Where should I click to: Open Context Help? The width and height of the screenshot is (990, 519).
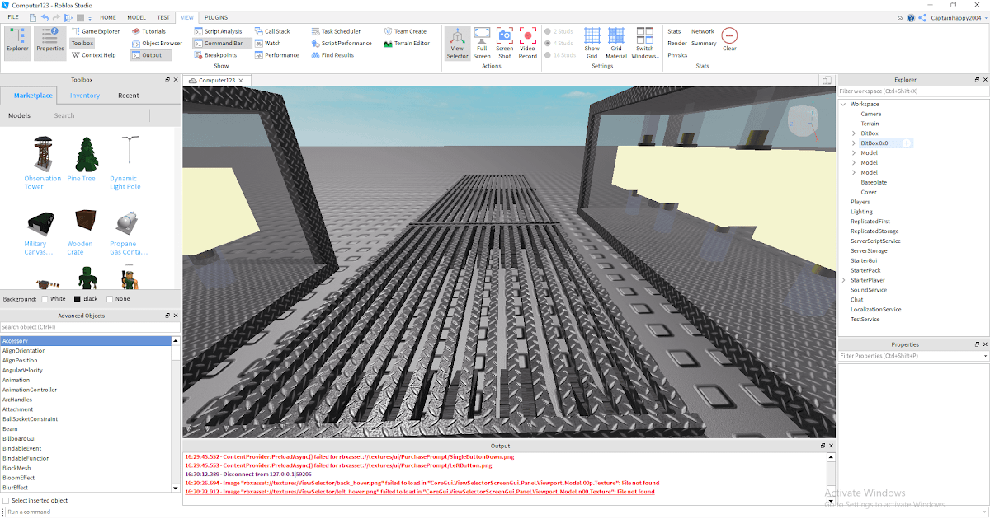click(x=93, y=55)
